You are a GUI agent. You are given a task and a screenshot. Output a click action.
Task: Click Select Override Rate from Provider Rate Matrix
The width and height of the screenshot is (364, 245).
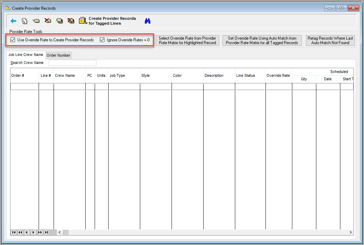coord(187,40)
